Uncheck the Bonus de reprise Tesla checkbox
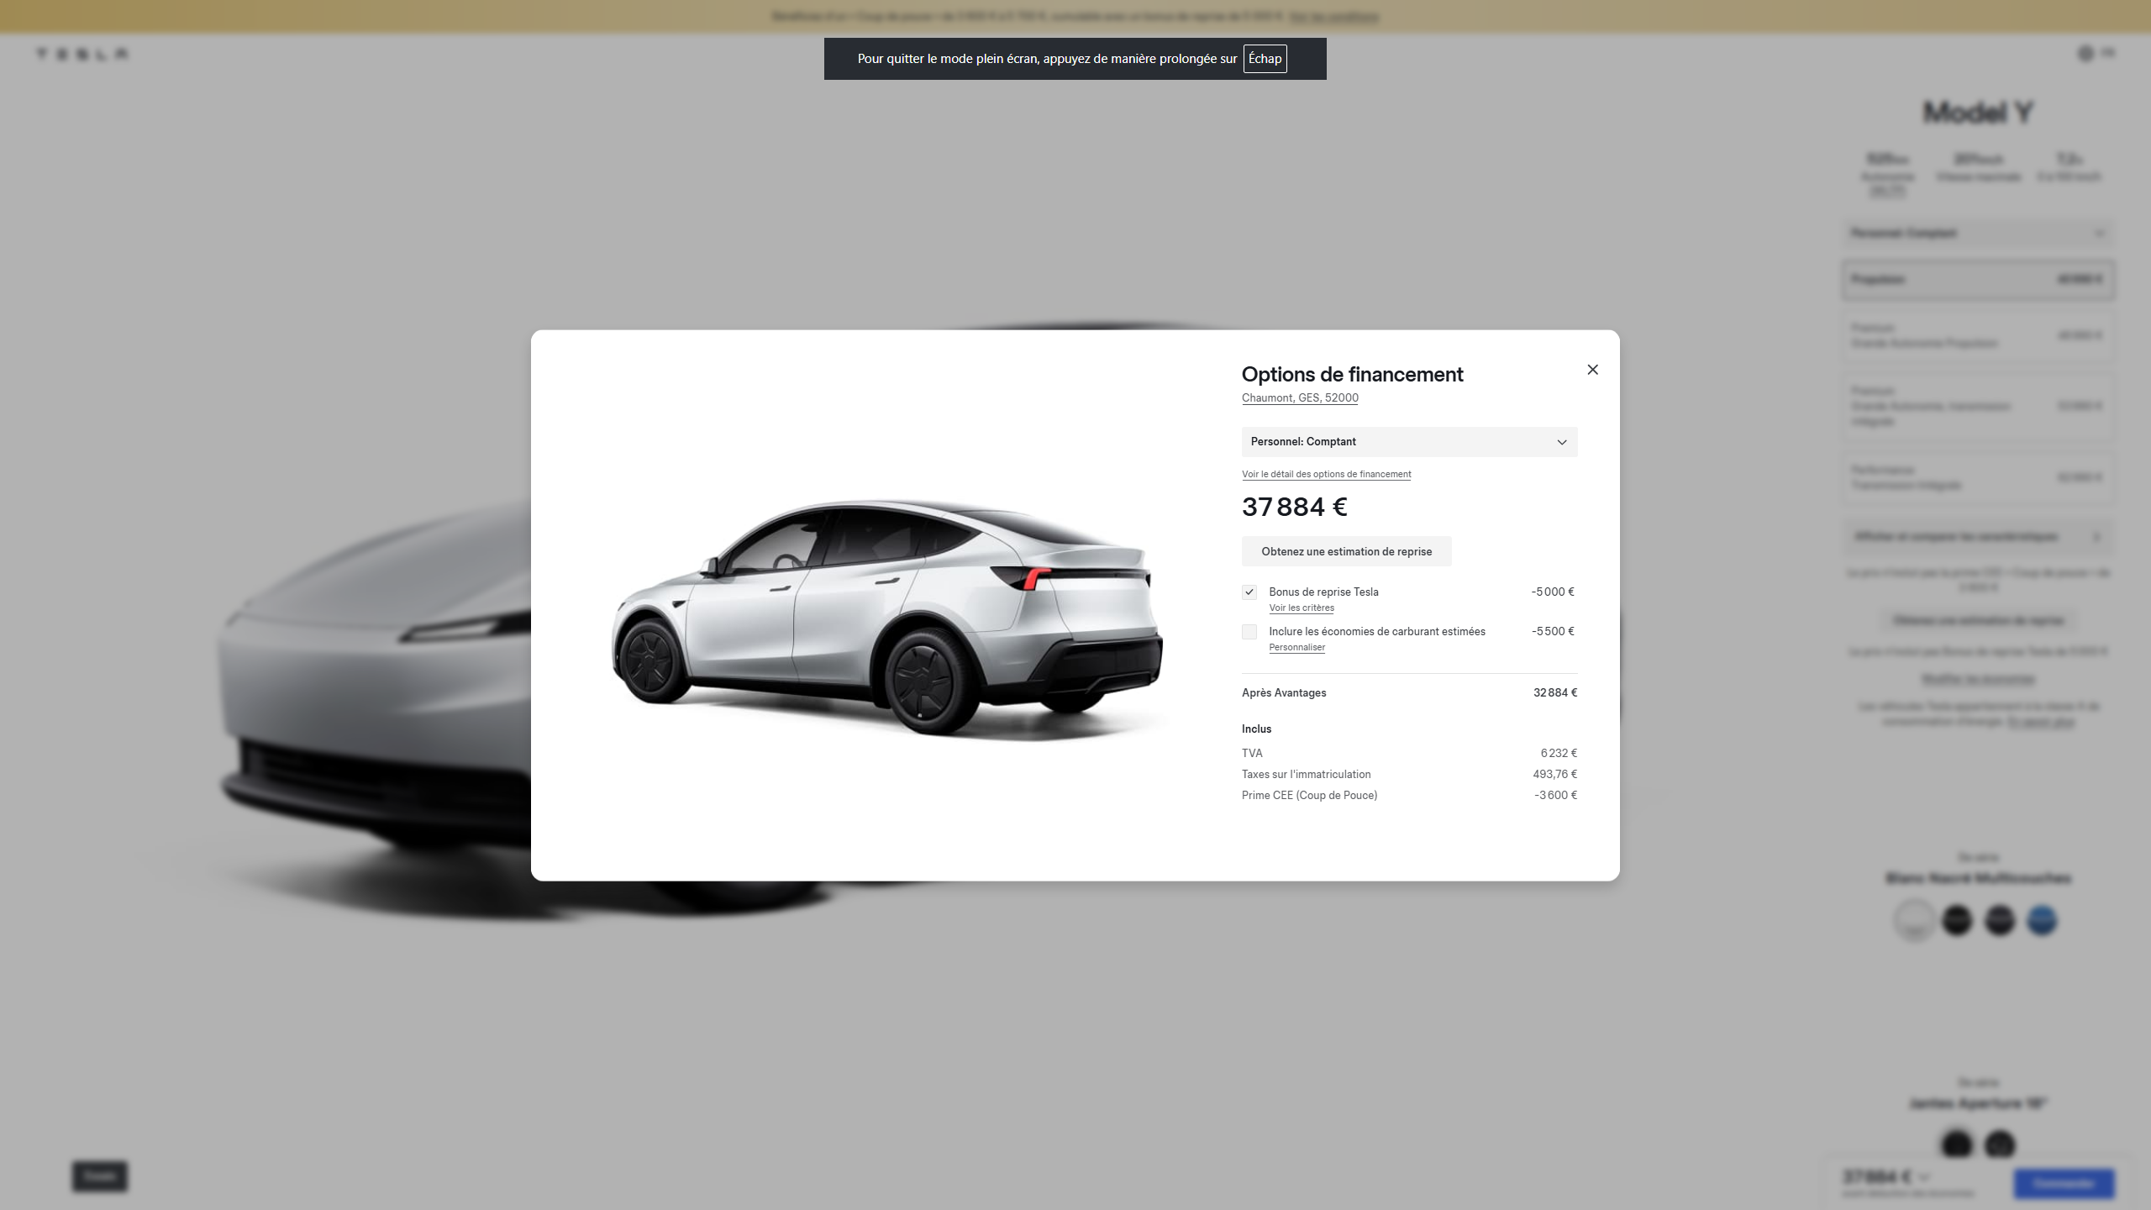This screenshot has height=1210, width=2151. (1249, 592)
